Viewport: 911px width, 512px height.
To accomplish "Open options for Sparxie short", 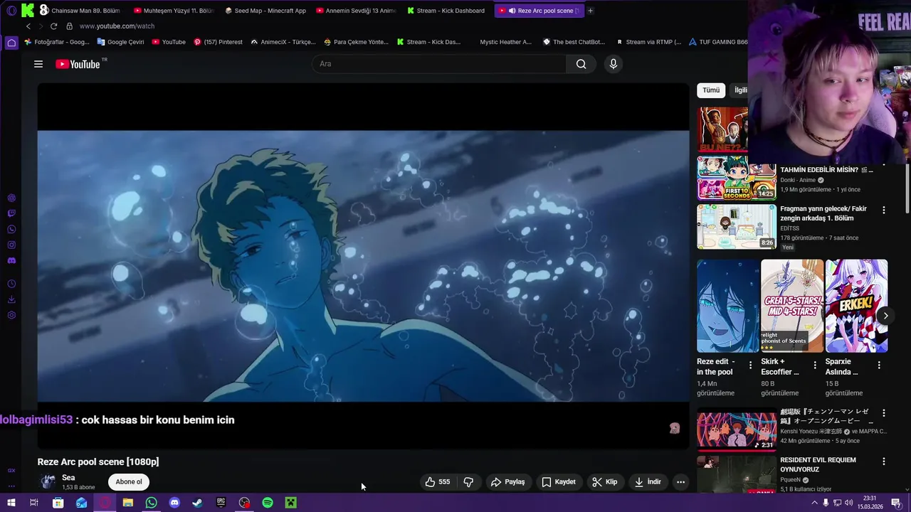I will coord(879,365).
